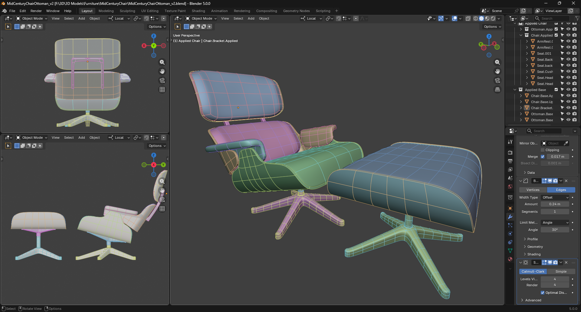Click the bevel Amount field showing 0.24 m

pos(555,204)
